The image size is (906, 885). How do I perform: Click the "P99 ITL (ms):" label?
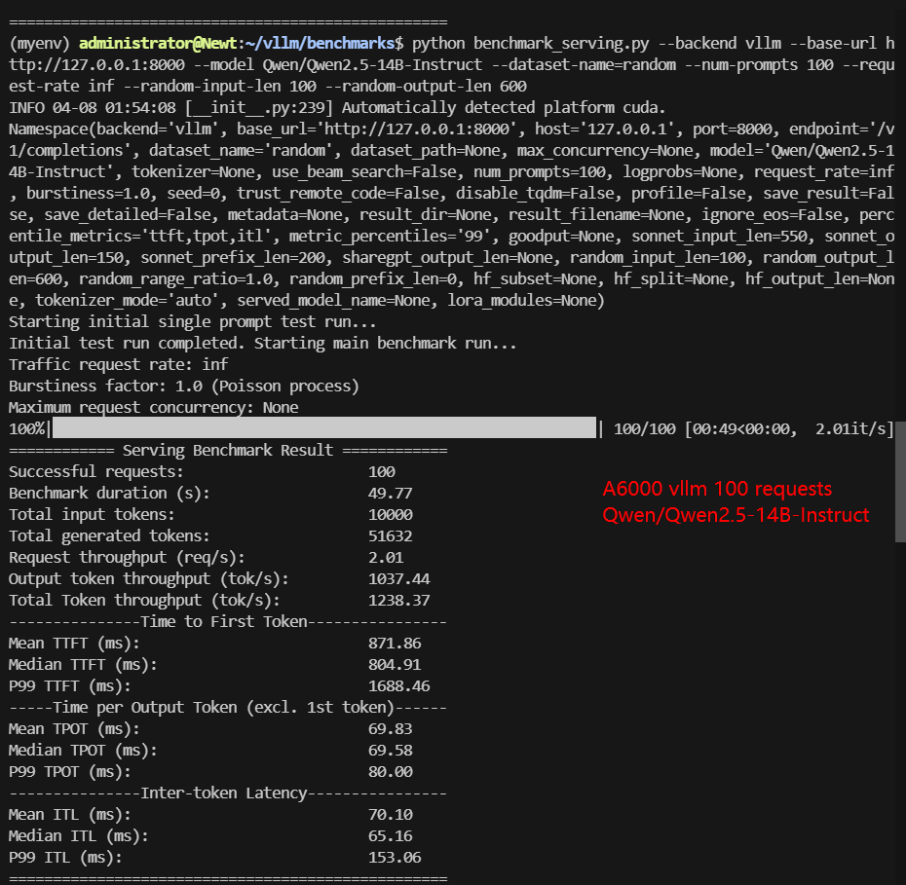pyautogui.click(x=65, y=858)
